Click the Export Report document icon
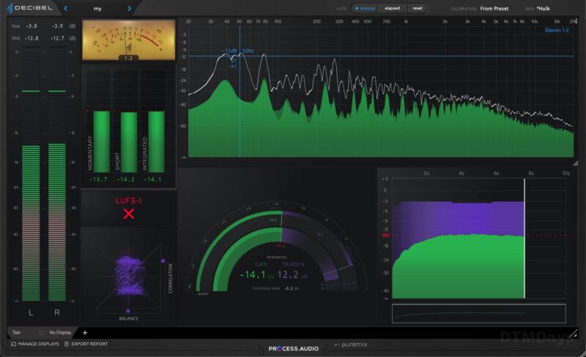586x357 pixels. (x=67, y=344)
